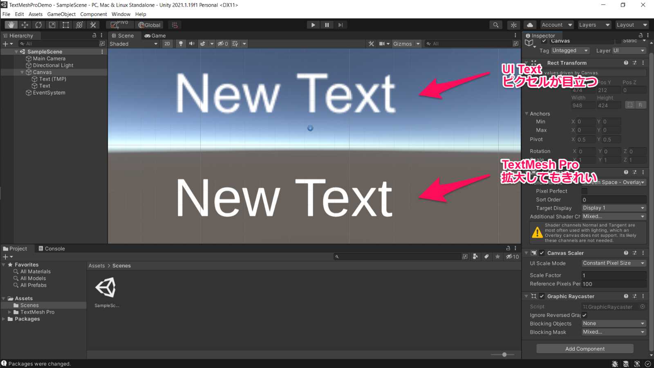The image size is (654, 368).
Task: Switch to the Game tab
Action: pos(155,36)
